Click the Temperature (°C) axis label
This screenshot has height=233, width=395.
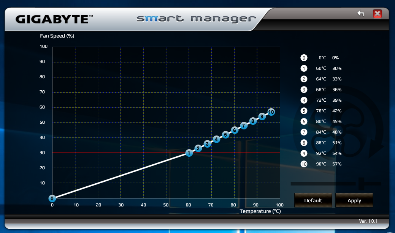tap(260, 211)
